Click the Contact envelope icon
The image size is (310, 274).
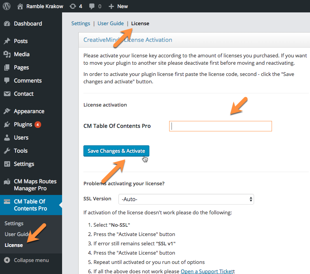tap(7, 94)
